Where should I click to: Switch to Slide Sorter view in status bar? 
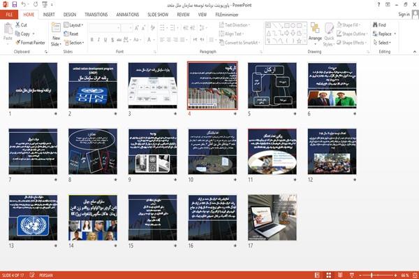coord(329,275)
